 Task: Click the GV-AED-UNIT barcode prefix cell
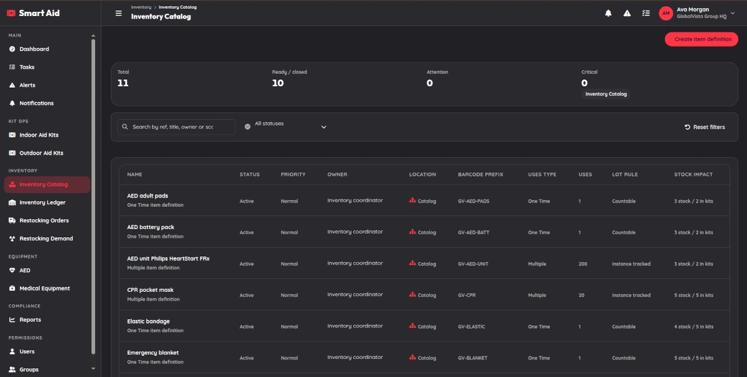[473, 264]
